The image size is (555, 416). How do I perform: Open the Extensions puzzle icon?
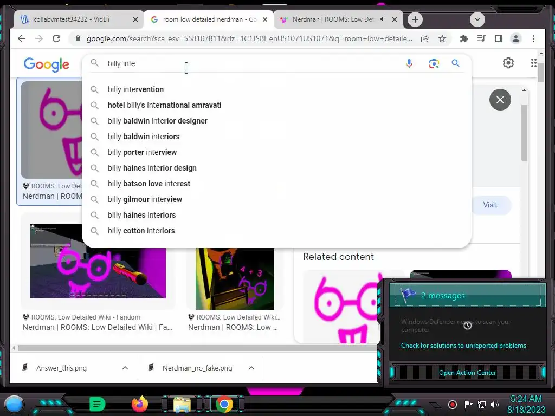[464, 38]
